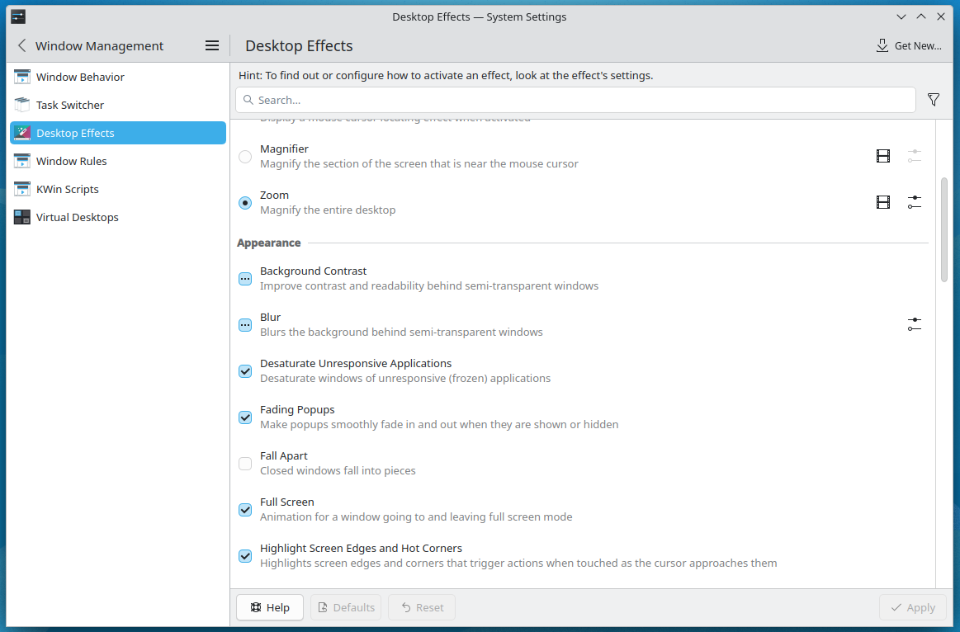
Task: Open Task Switcher settings page
Action: click(117, 105)
